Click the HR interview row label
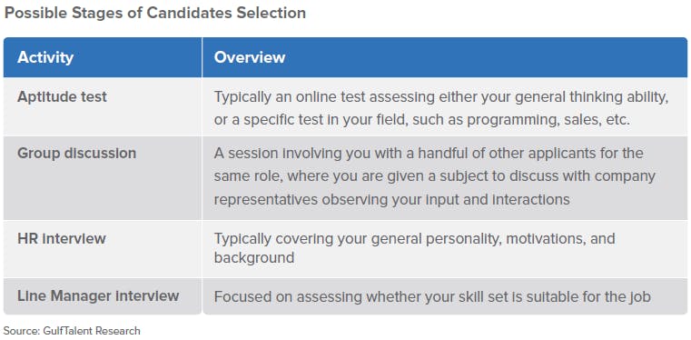 tap(62, 238)
